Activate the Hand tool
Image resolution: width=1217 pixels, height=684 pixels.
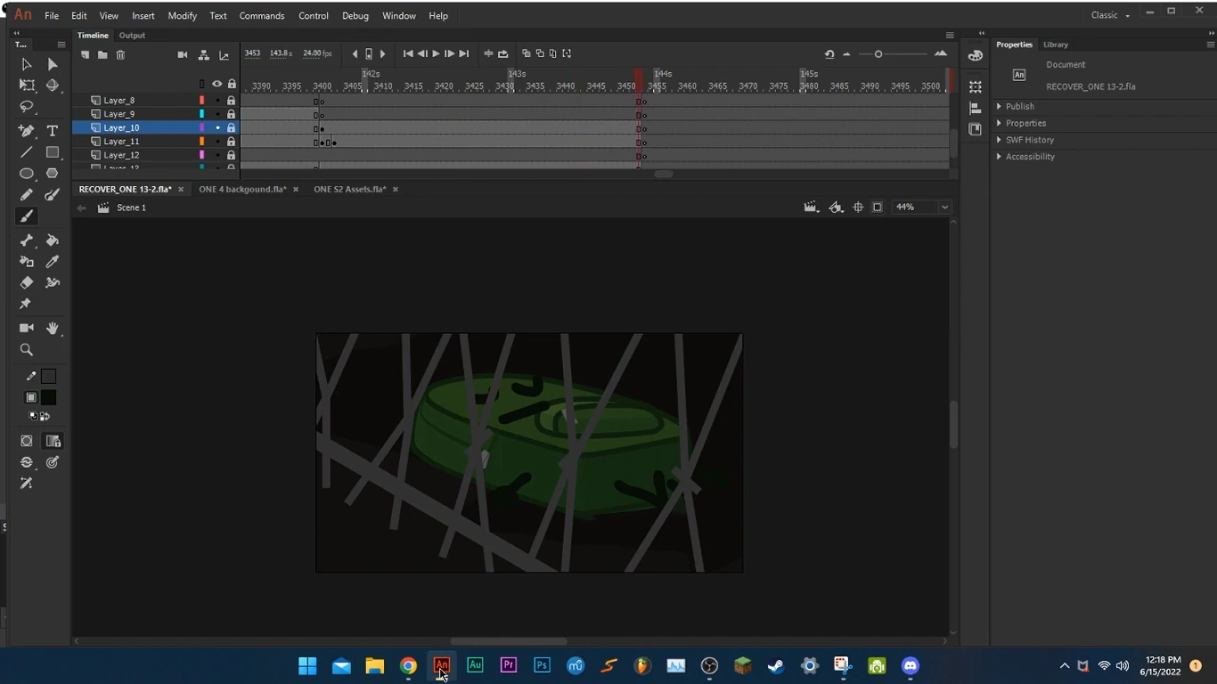(x=53, y=329)
